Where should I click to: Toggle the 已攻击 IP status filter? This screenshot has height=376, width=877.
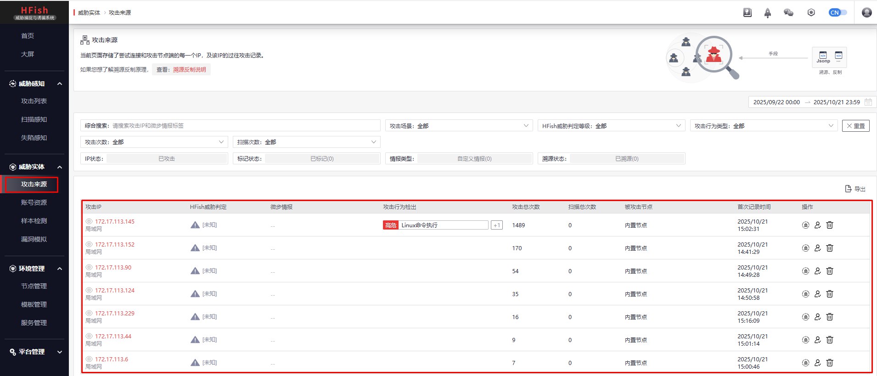(x=167, y=159)
